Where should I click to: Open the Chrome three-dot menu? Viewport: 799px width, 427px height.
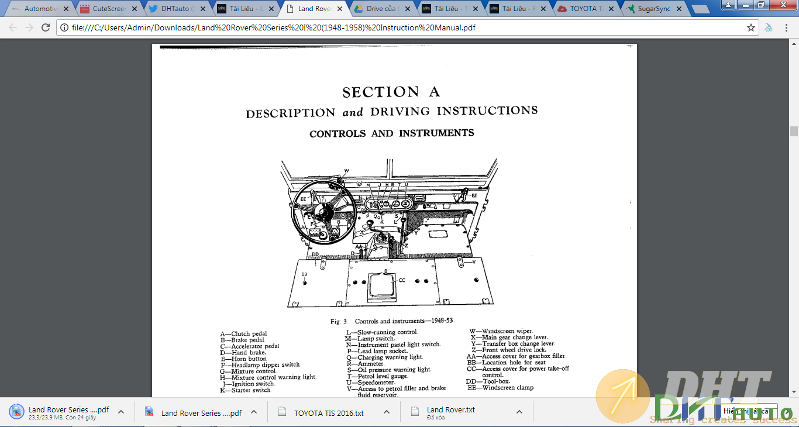click(x=787, y=27)
